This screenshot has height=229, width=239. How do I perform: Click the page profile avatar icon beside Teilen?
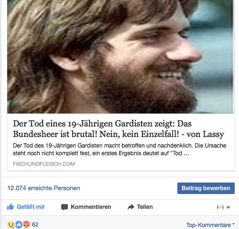pos(220,207)
